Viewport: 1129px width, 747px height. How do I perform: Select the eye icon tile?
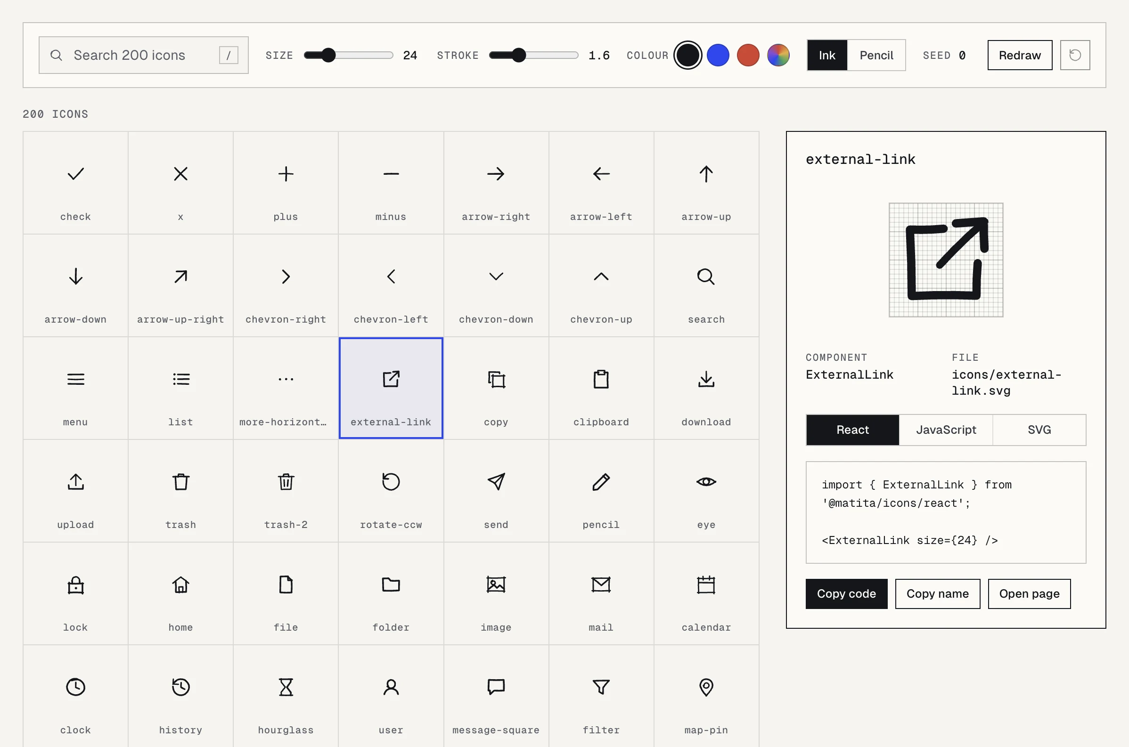tap(706, 491)
